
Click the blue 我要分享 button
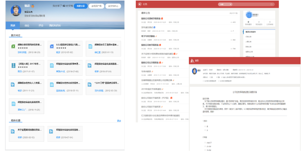81,6
